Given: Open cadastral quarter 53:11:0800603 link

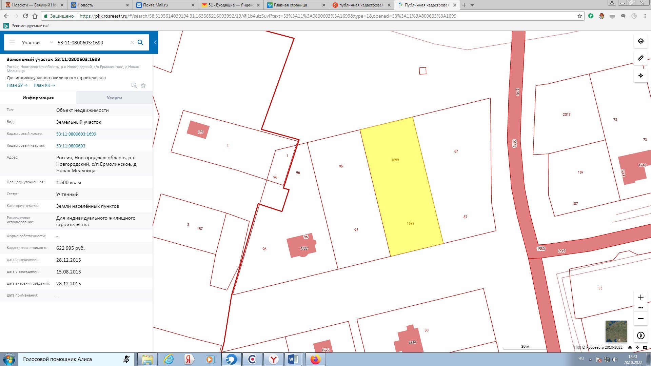Looking at the screenshot, I should [71, 146].
